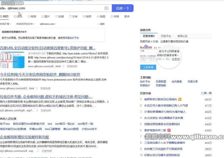Expand the 所有网页和文件 file type dropdown

click(x=25, y=24)
